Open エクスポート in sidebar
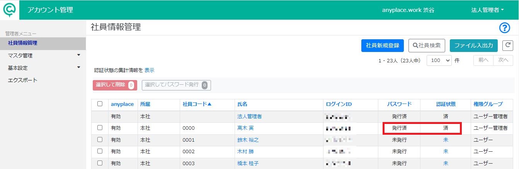Image resolution: width=519 pixels, height=169 pixels. tap(43, 80)
